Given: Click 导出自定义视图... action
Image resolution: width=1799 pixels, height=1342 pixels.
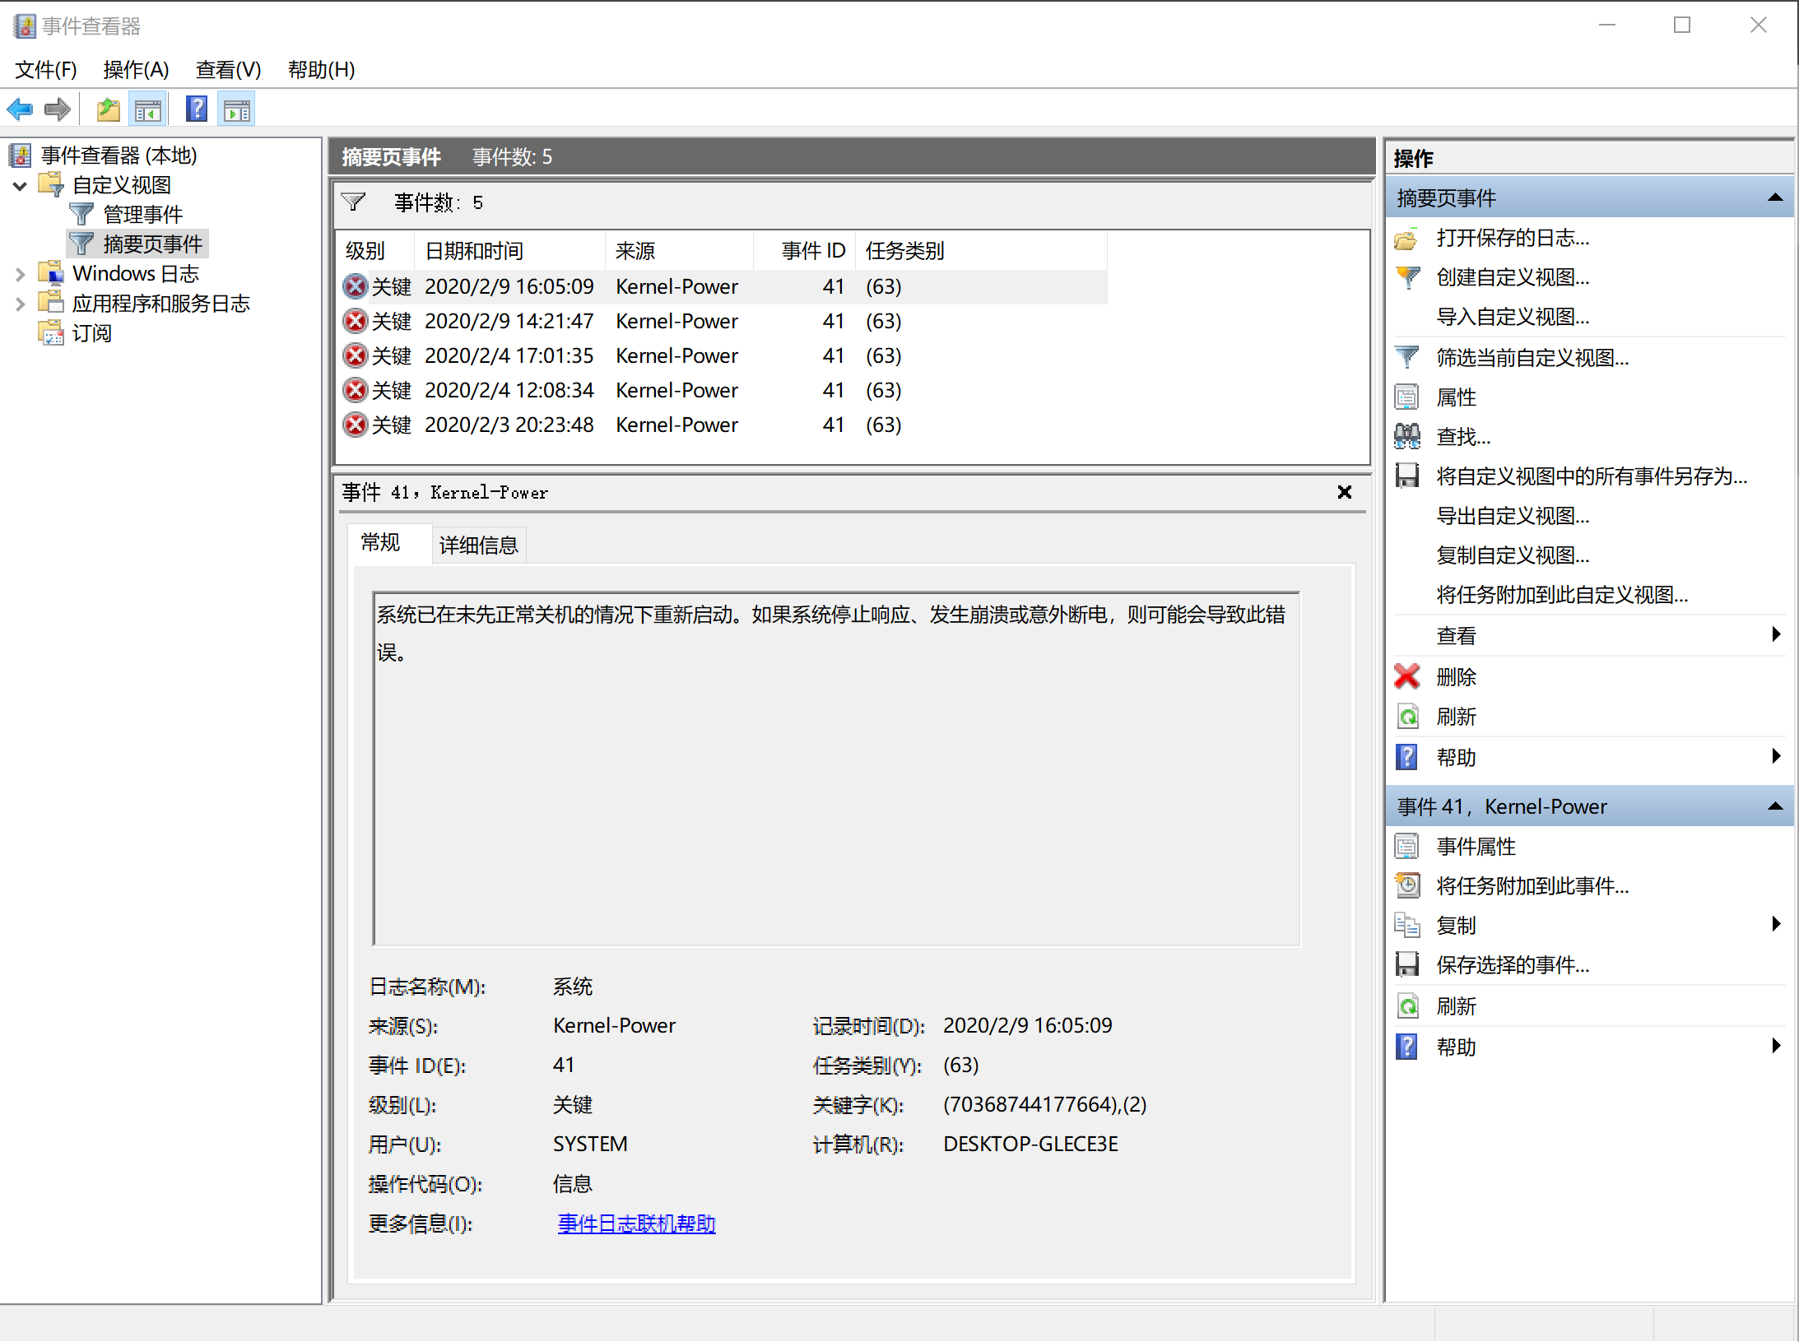Looking at the screenshot, I should [1513, 516].
